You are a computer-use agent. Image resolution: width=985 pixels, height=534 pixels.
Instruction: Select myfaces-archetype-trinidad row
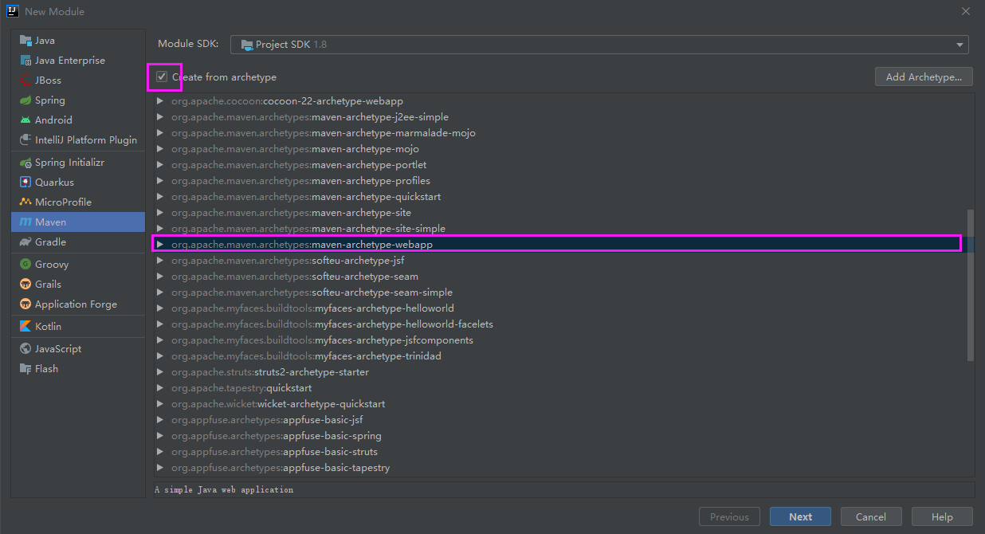[559, 356]
